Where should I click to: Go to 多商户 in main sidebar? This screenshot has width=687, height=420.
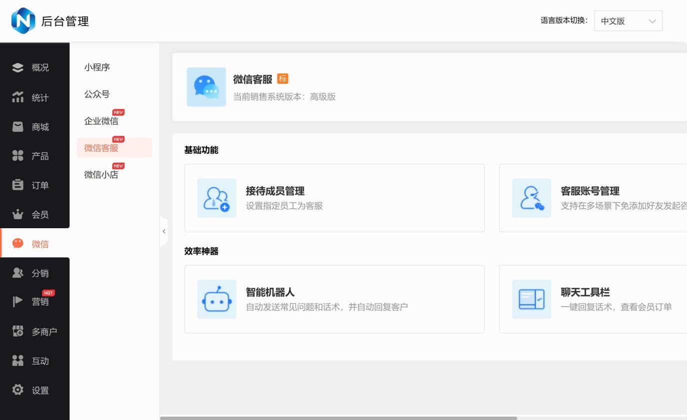point(34,332)
